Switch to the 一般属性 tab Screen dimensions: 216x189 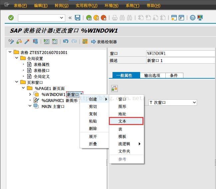[x=126, y=75]
